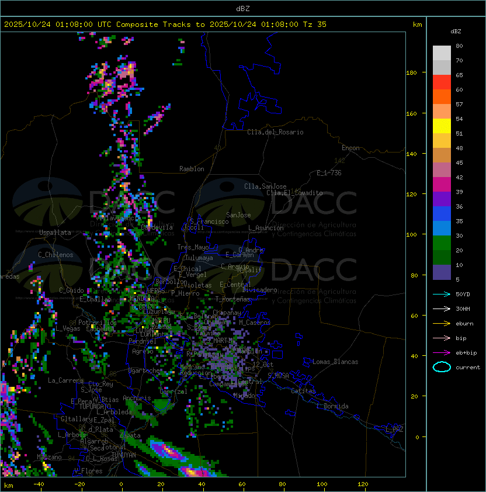The width and height of the screenshot is (486, 492).
Task: Click the composite tracks timestamp header text
Action: pos(165,25)
